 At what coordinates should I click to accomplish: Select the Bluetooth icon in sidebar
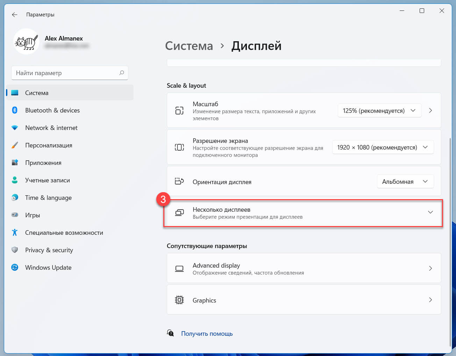pyautogui.click(x=15, y=110)
